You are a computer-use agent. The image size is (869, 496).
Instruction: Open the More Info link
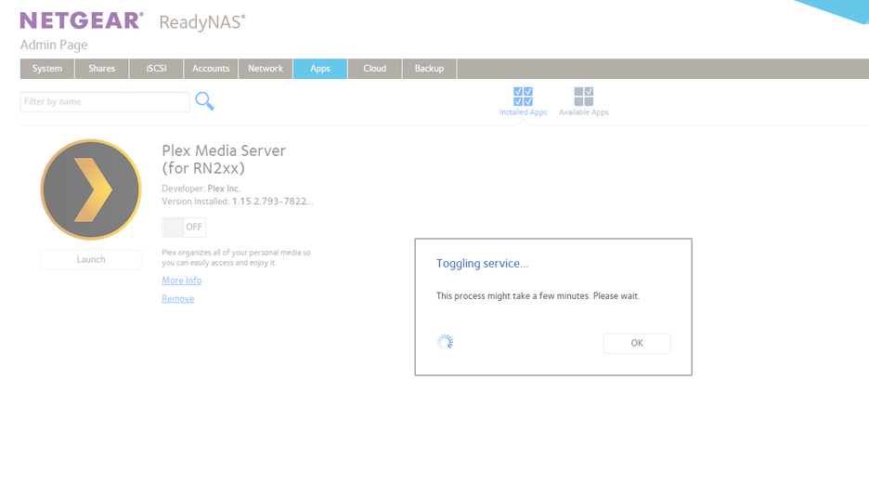(182, 281)
